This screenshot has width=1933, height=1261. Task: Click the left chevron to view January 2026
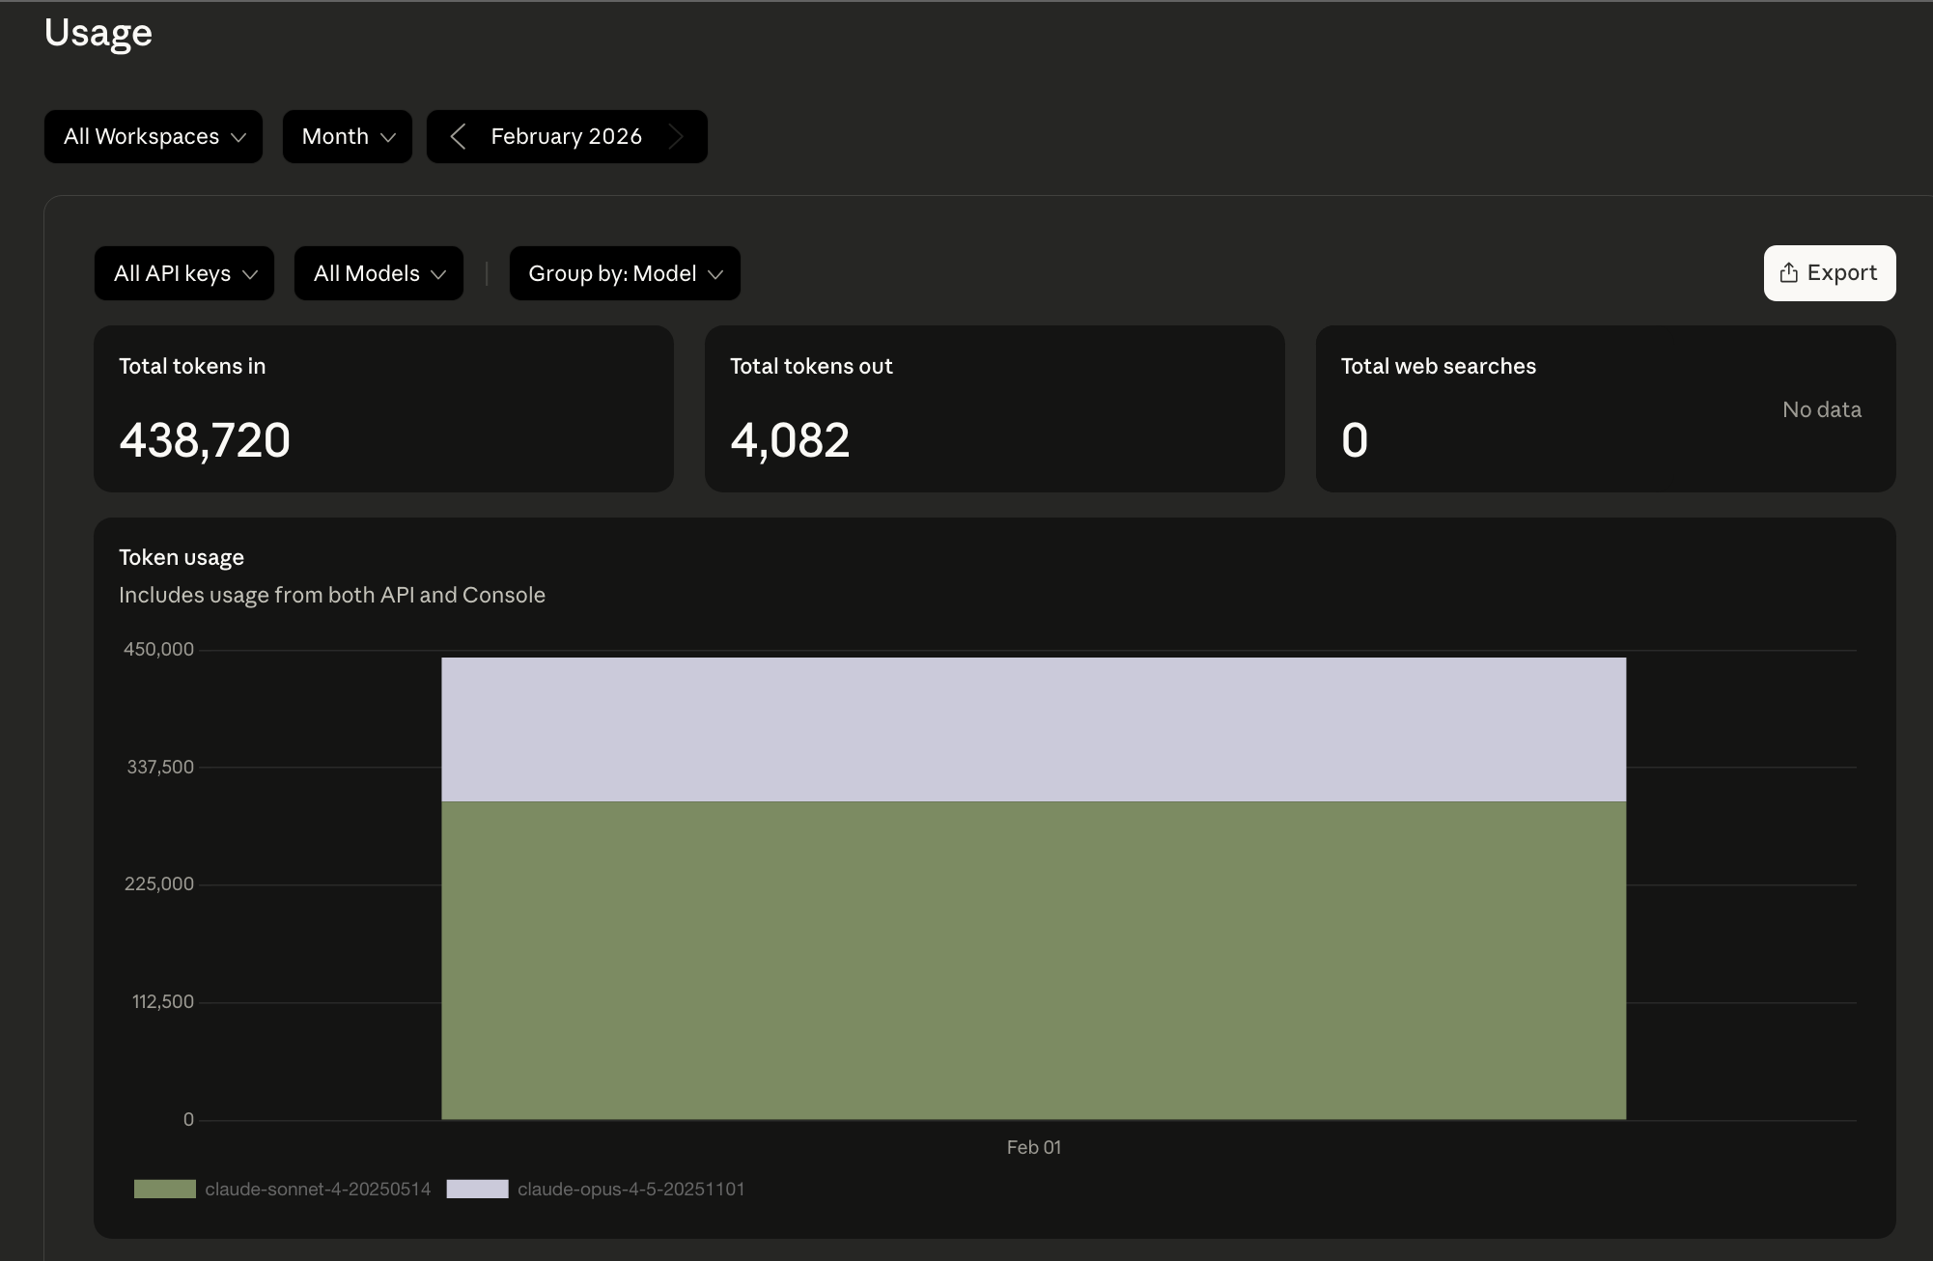(459, 136)
